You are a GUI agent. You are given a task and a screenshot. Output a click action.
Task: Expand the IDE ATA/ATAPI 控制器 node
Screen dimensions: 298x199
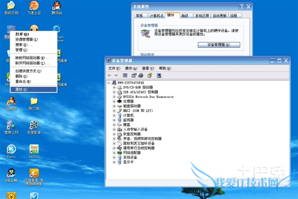[x=114, y=92]
